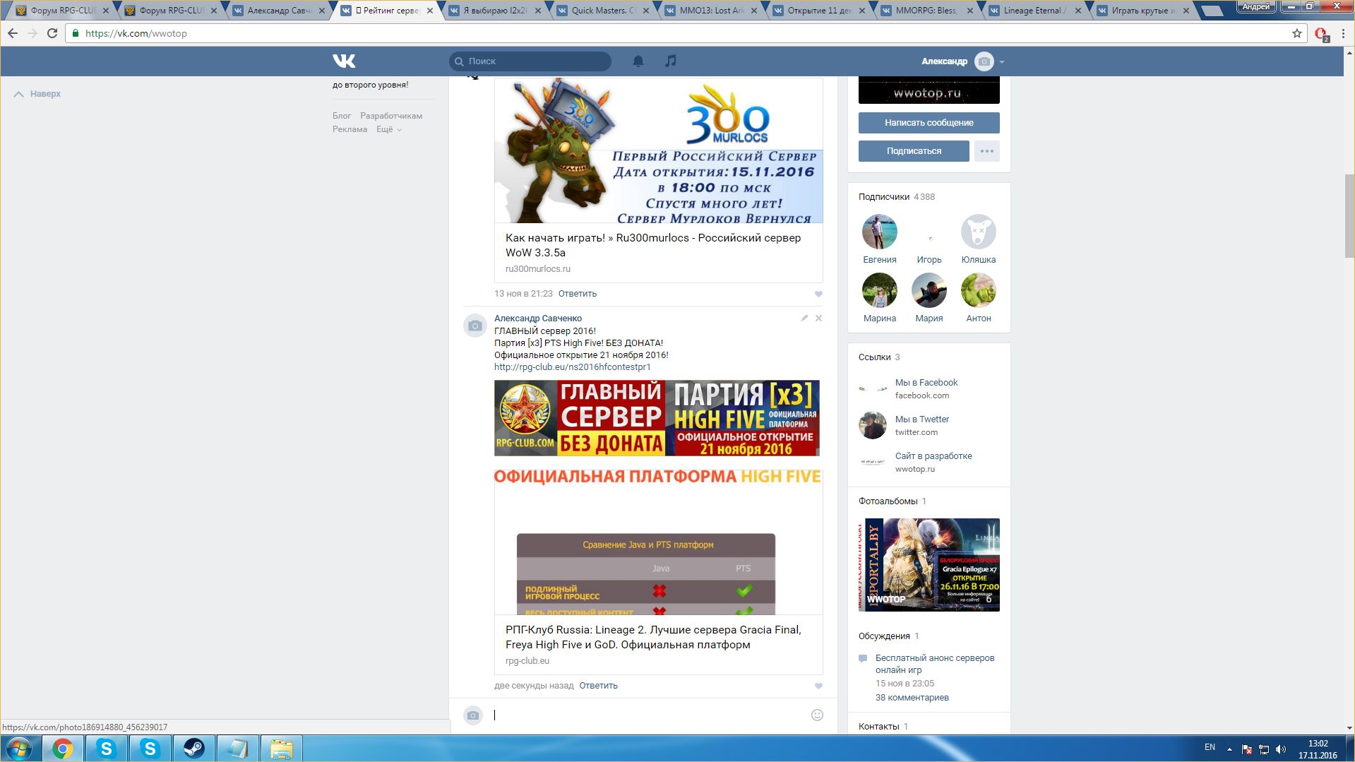1355x762 pixels.
Task: Click volume speaker tray icon
Action: [x=1281, y=749]
